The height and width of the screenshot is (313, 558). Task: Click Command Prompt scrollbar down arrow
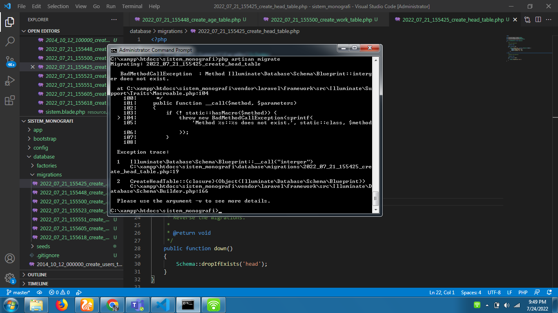coord(376,209)
